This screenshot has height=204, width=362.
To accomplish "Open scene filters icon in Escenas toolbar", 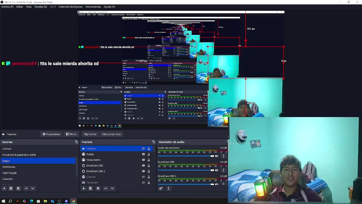I will (x=18, y=188).
